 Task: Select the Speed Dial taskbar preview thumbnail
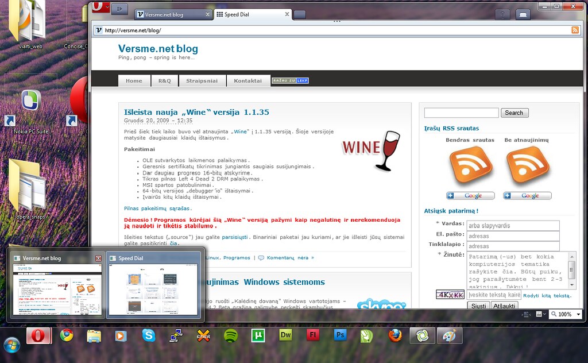(153, 289)
